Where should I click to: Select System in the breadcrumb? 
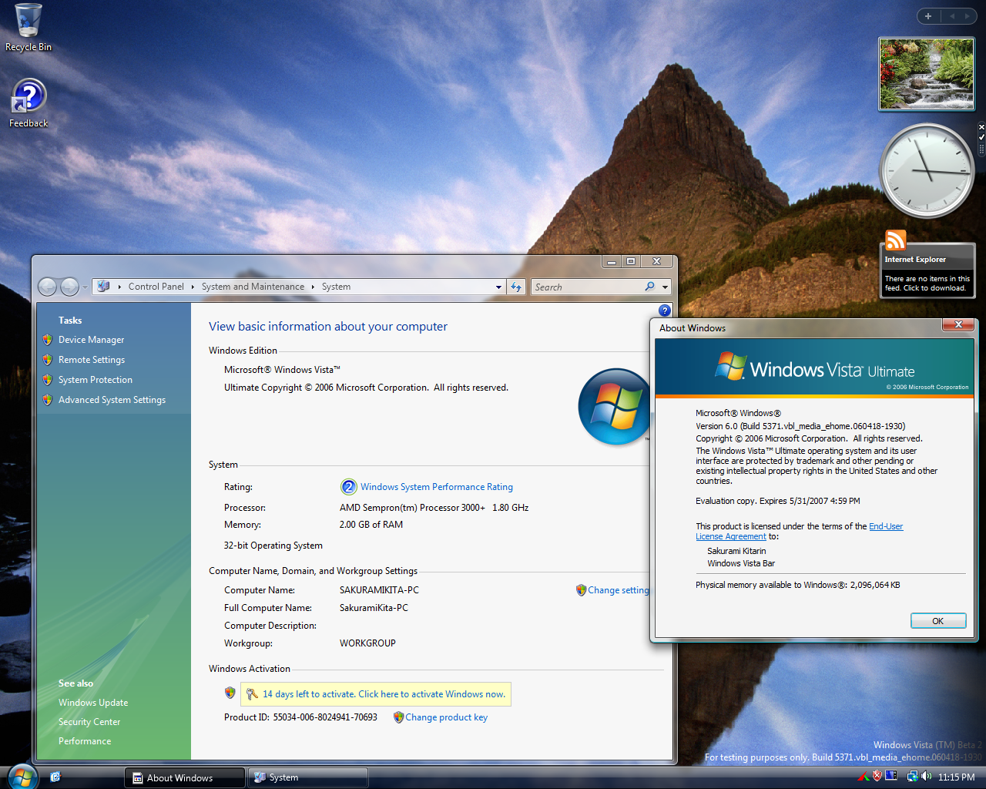[336, 287]
